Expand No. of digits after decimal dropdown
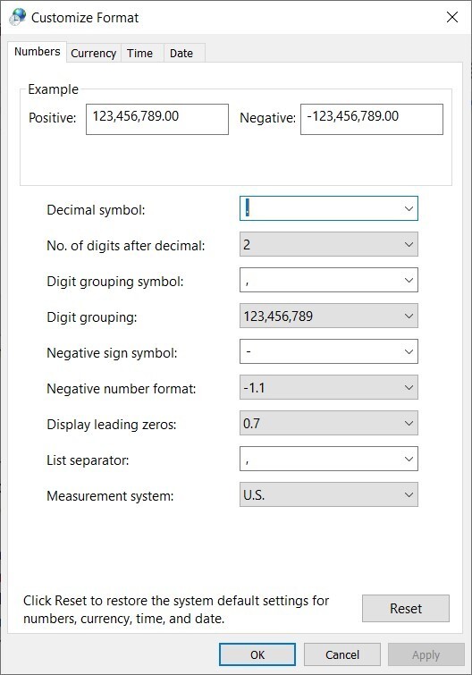This screenshot has height=675, width=472. point(329,244)
